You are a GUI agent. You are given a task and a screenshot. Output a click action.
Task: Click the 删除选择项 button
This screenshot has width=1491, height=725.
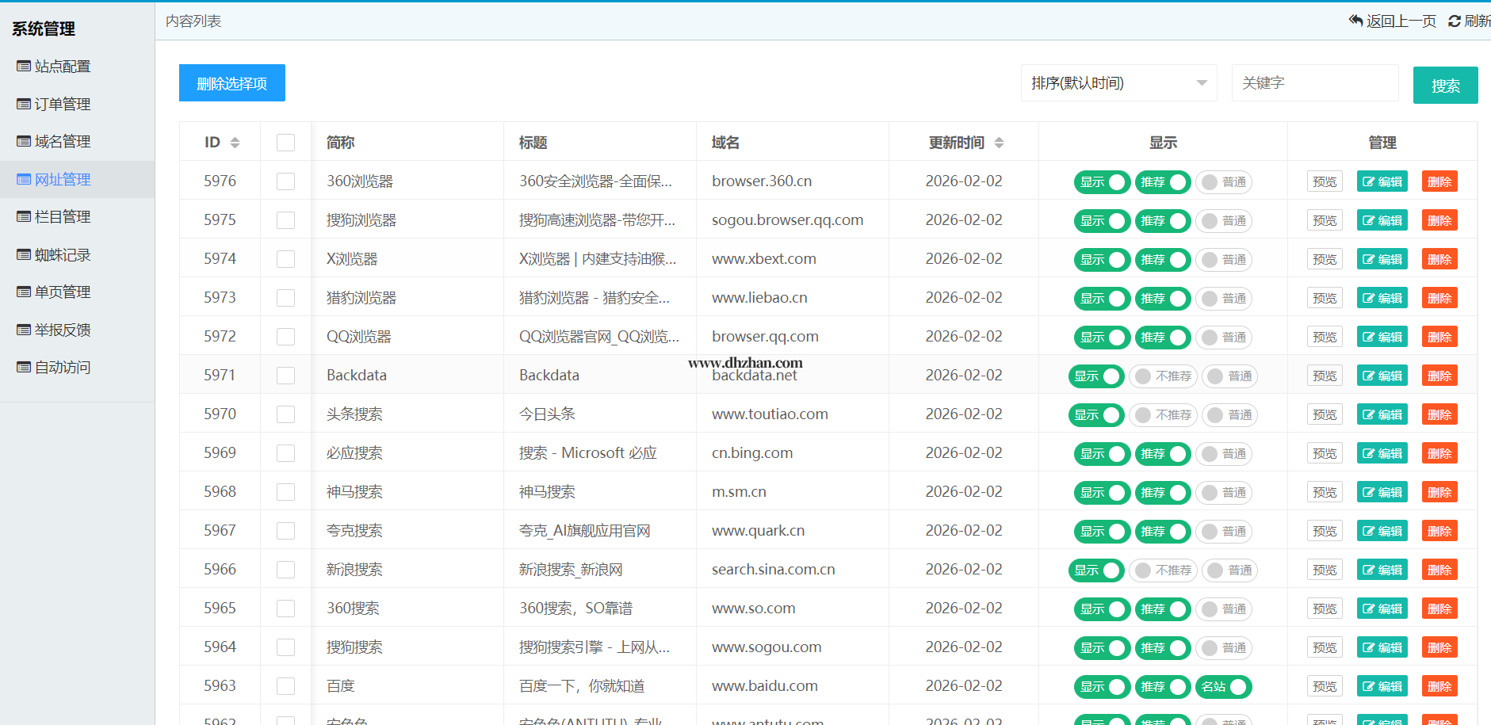(231, 83)
